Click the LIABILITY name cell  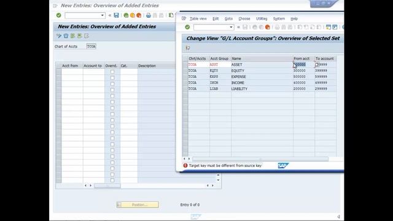[x=262, y=88]
